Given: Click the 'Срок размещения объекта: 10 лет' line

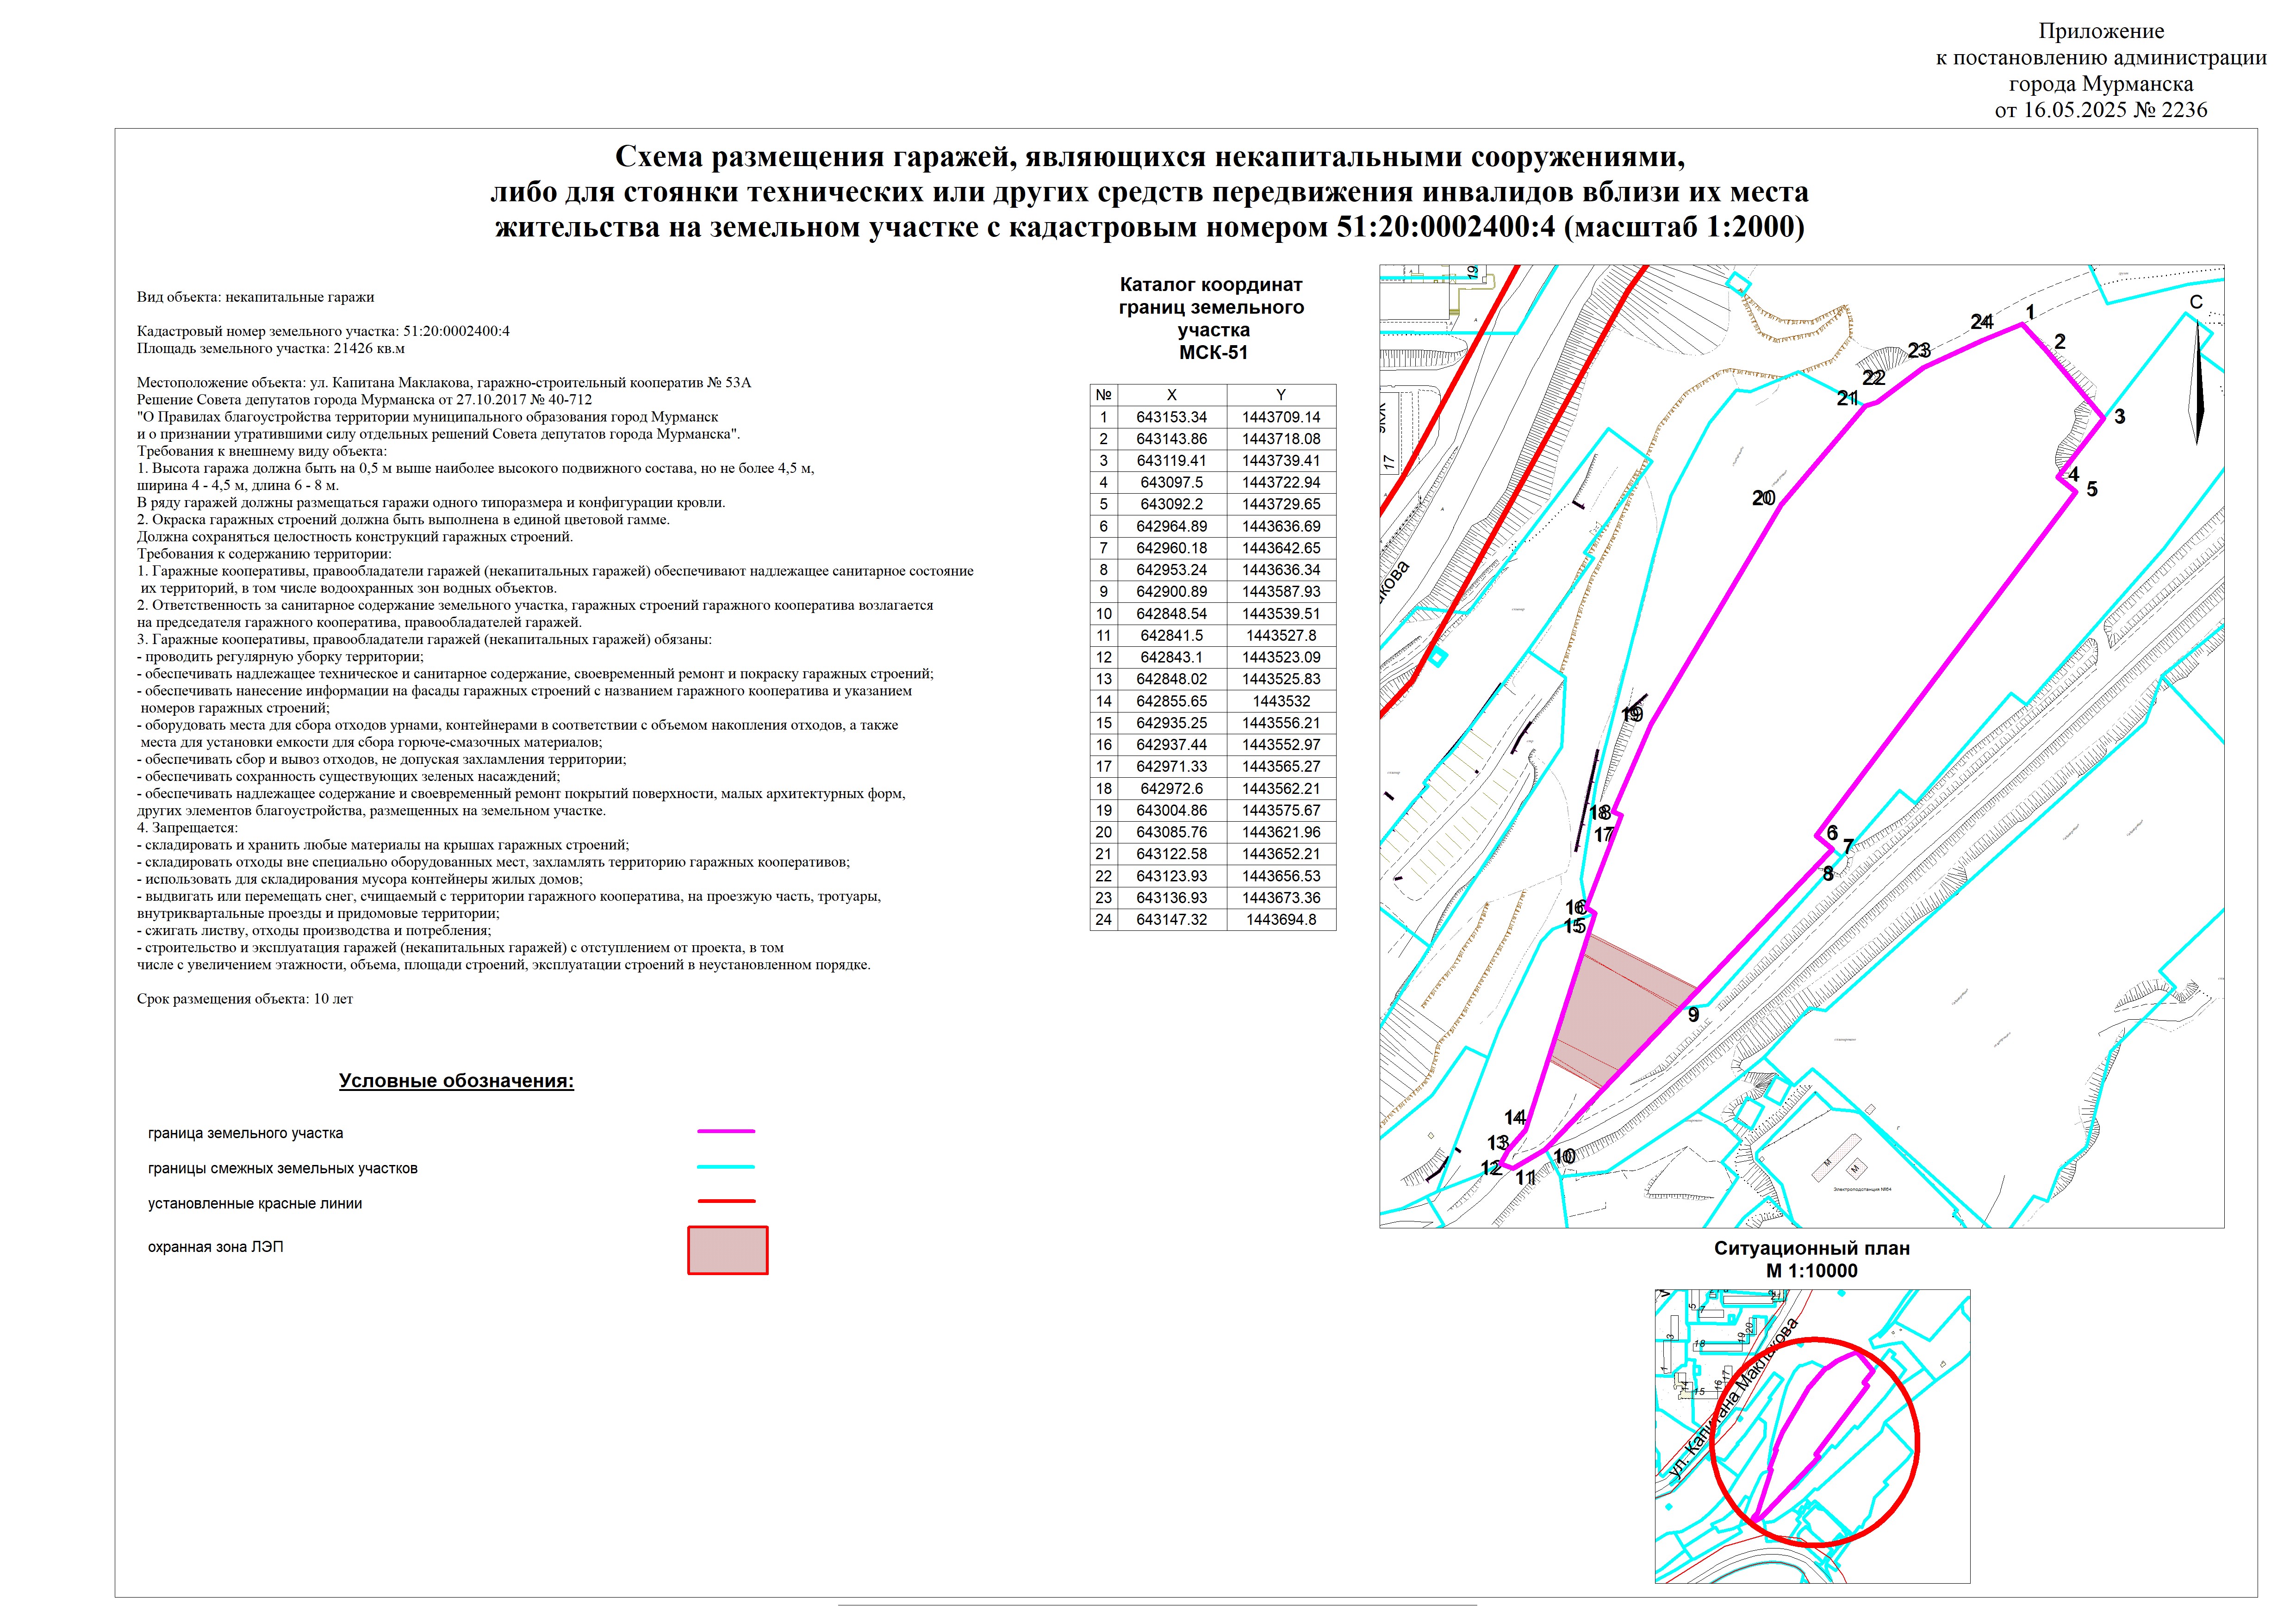Looking at the screenshot, I should 245,998.
